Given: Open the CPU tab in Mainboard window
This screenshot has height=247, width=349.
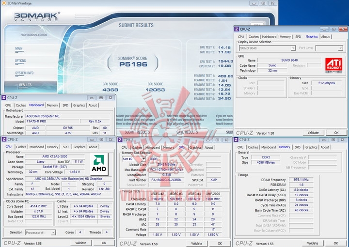Looking at the screenshot, I should tap(8, 105).
